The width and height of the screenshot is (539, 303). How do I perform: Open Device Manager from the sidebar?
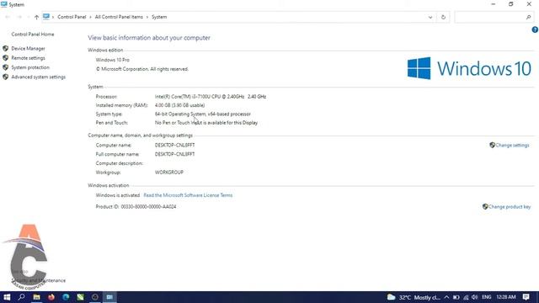28,49
